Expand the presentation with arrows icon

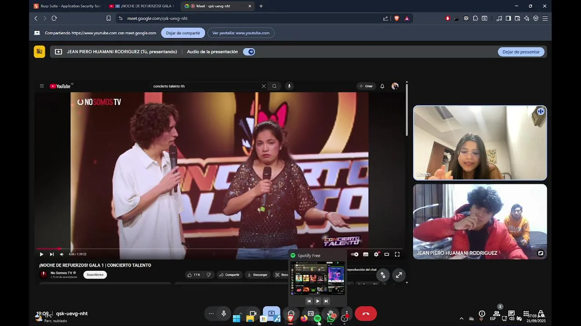point(399,275)
